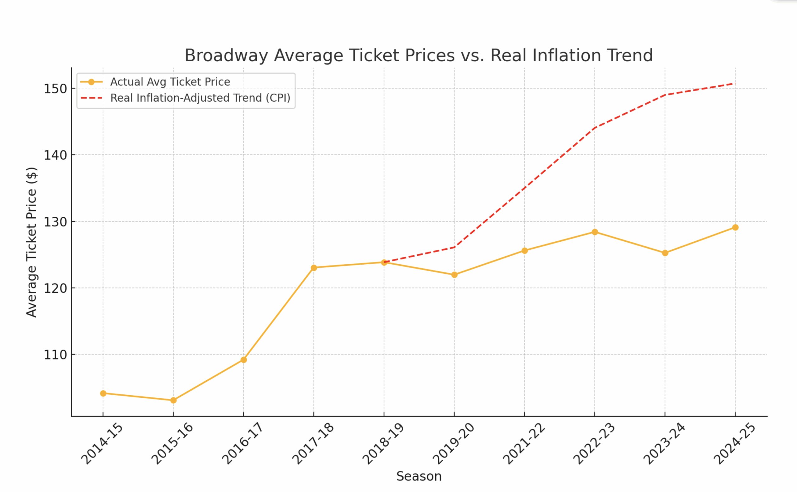Click the 'Season' x-axis label

click(x=419, y=476)
